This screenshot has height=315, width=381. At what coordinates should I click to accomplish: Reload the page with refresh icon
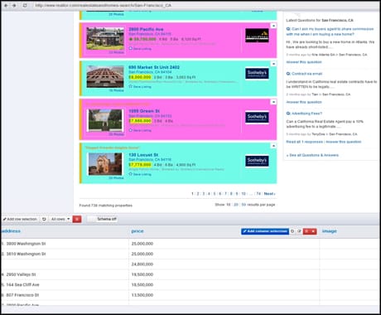coord(25,5)
